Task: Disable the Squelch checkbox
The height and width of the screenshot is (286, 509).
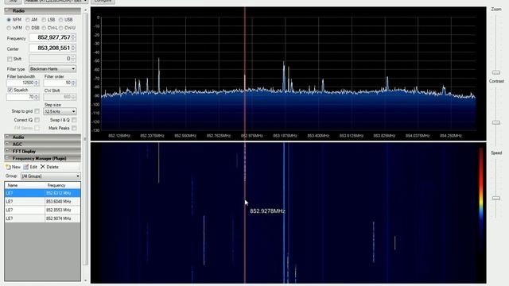Action: pos(10,90)
